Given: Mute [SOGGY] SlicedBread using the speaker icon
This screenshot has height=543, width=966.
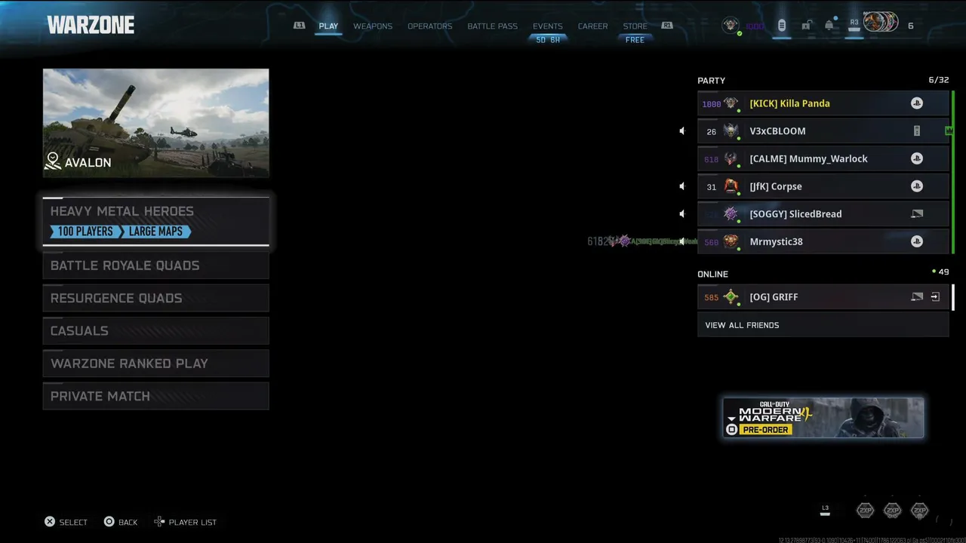Looking at the screenshot, I should point(681,214).
